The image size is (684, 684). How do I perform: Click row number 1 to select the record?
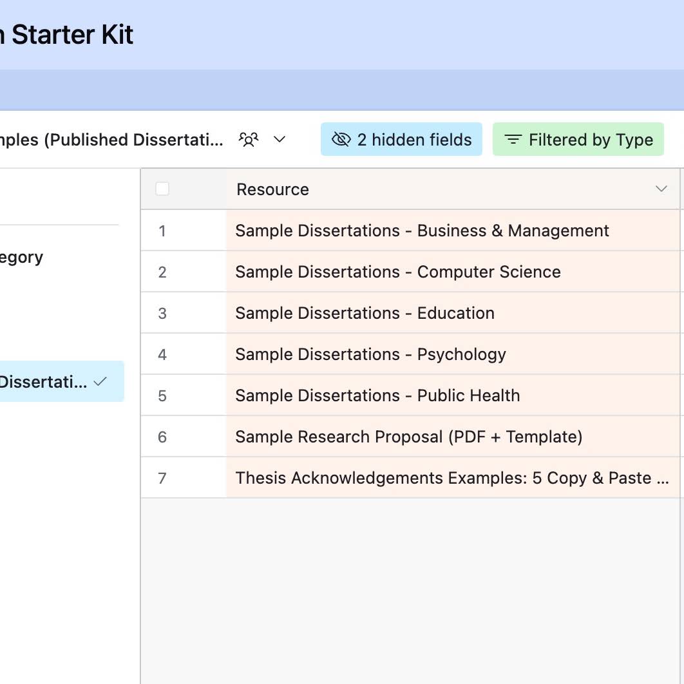pos(162,231)
